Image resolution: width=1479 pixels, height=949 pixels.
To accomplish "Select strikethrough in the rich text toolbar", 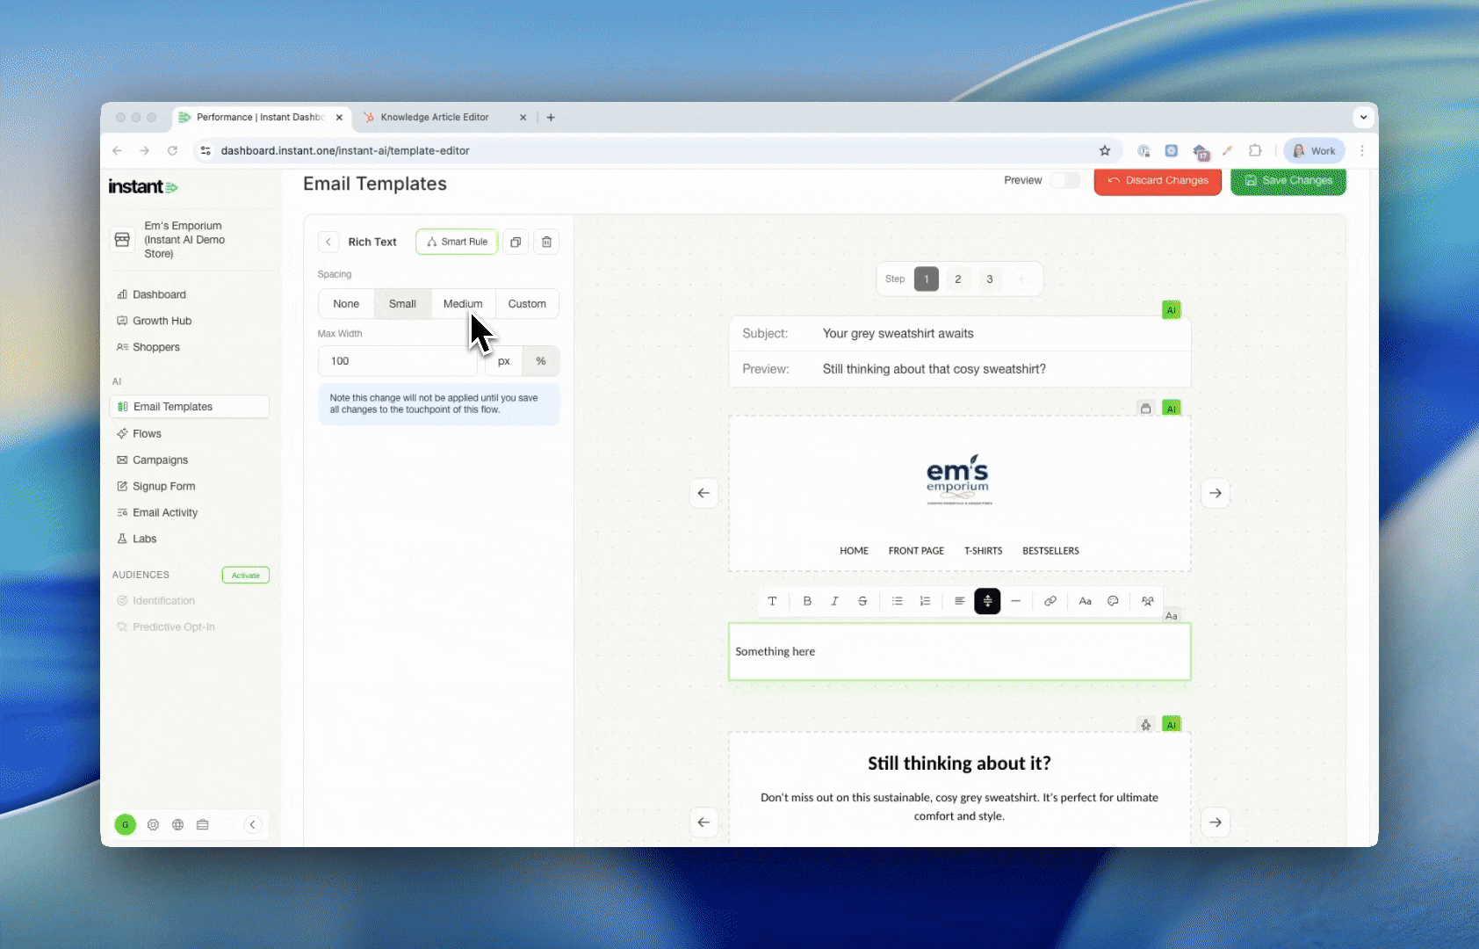I will point(862,601).
